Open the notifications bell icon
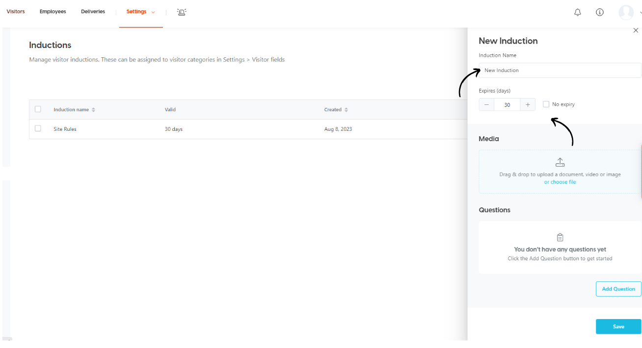This screenshot has width=642, height=348. 578,12
